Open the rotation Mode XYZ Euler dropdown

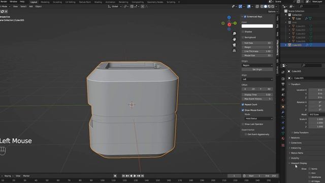point(317,114)
